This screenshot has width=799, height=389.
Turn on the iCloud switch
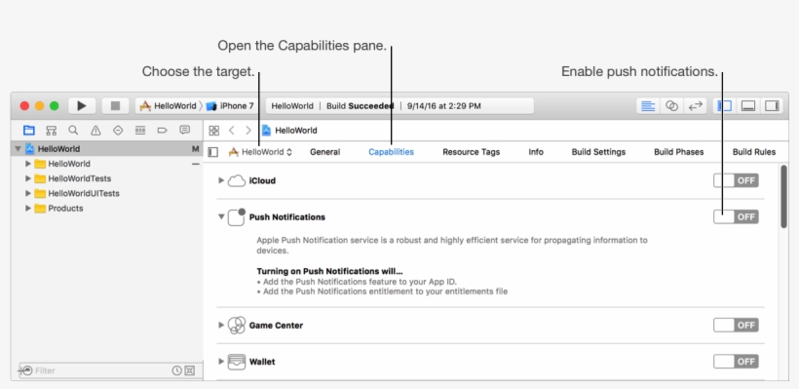[736, 180]
